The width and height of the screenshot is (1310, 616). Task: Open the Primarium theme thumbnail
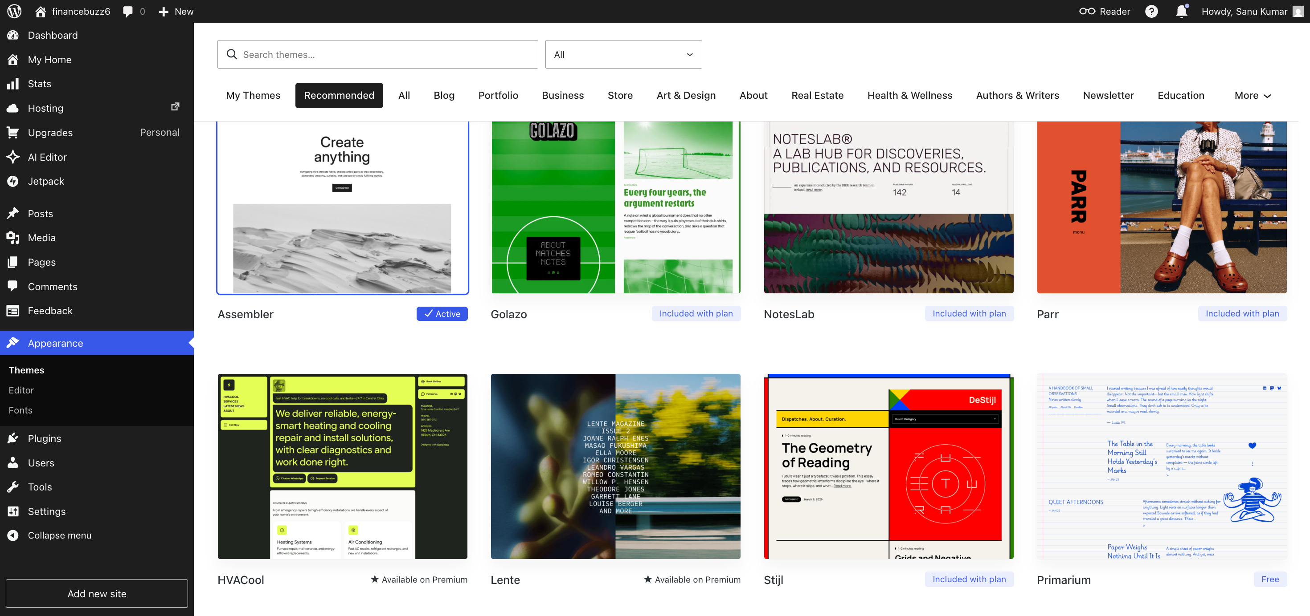click(1162, 467)
